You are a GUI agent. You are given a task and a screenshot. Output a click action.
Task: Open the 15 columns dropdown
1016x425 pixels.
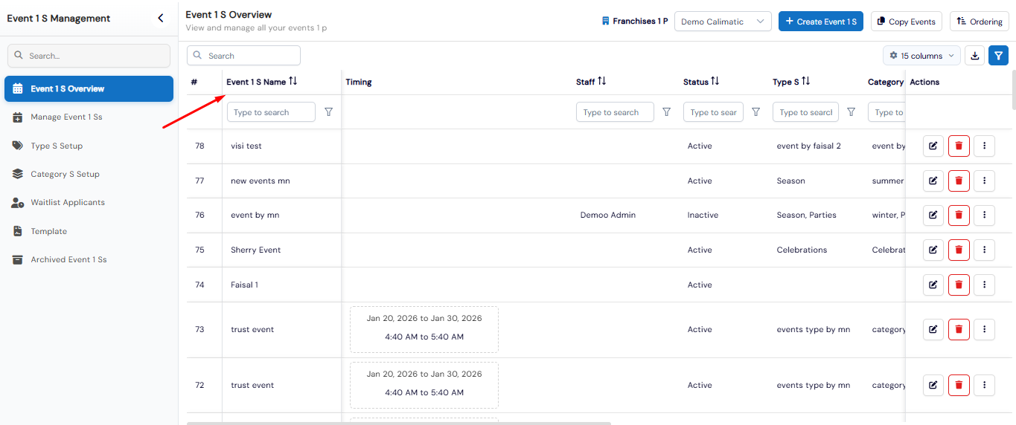[921, 56]
